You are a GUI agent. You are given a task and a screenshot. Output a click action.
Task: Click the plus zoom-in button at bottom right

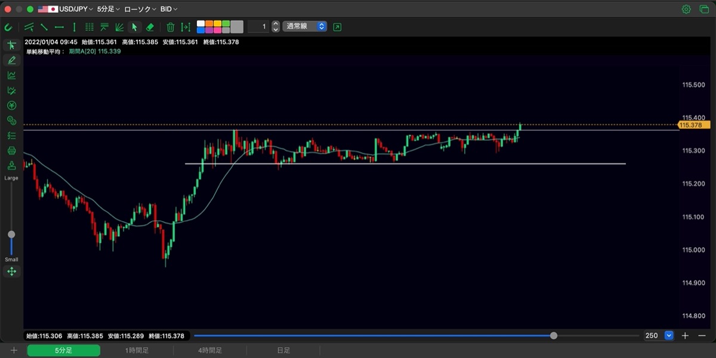point(686,335)
